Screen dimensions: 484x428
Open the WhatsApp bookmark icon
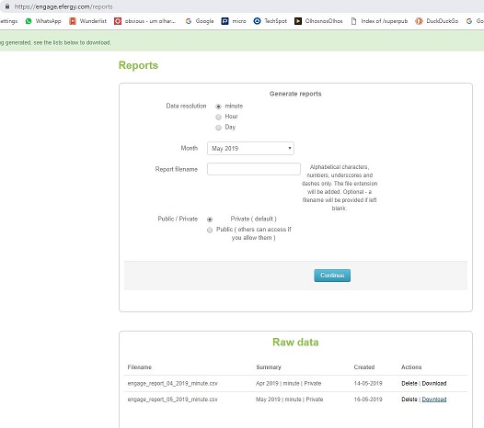click(x=29, y=21)
